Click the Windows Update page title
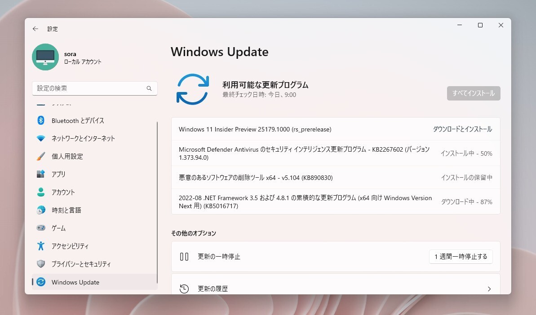Image resolution: width=536 pixels, height=315 pixels. pyautogui.click(x=219, y=52)
